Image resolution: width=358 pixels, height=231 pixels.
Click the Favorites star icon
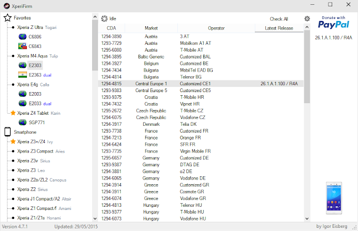7,18
